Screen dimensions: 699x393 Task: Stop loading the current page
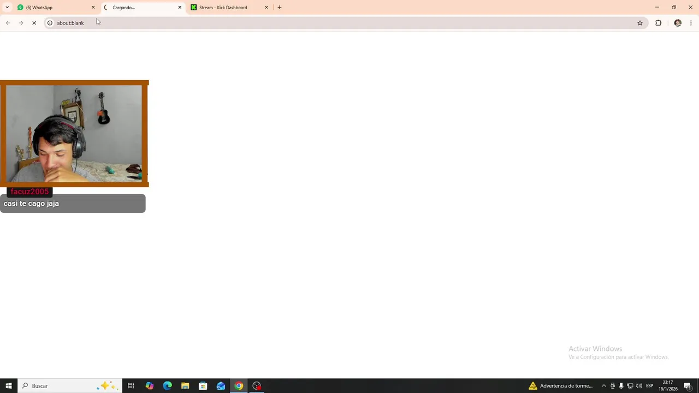coord(34,23)
